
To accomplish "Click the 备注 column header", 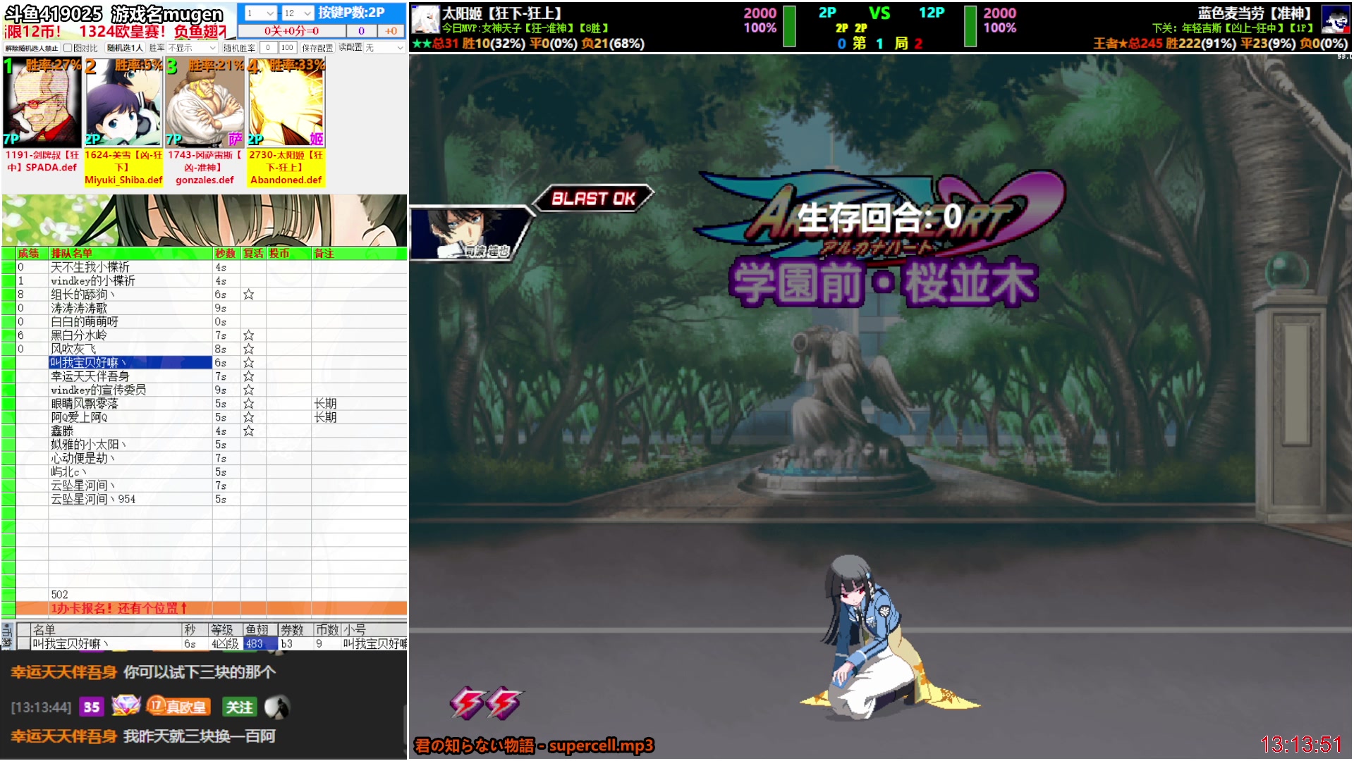I will coord(359,254).
